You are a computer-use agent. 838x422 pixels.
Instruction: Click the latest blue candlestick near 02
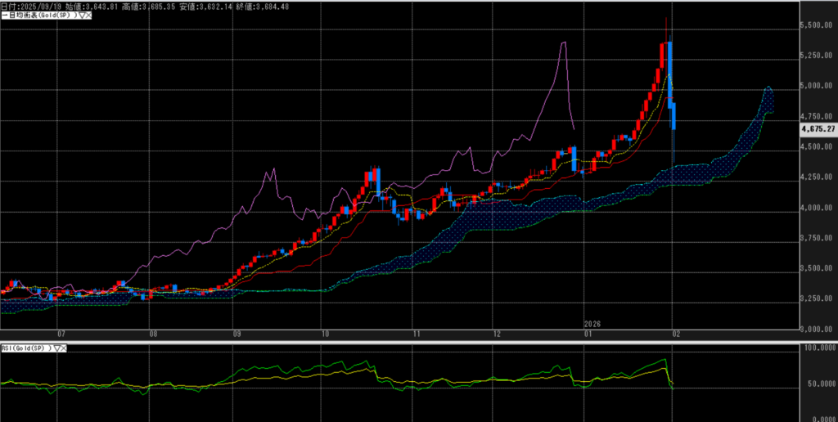674,116
